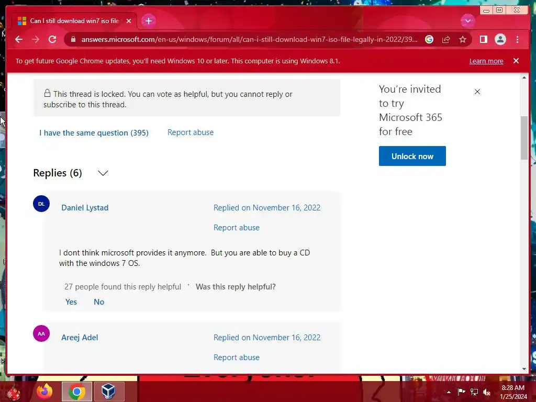This screenshot has width=536, height=402.
Task: Open the Action Center flag icon
Action: tap(461, 392)
